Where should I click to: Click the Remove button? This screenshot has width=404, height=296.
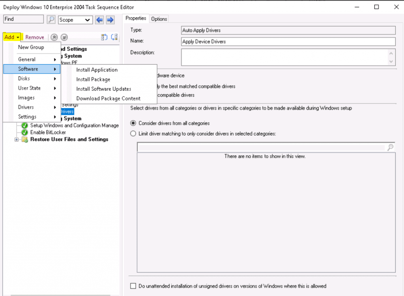tap(35, 37)
